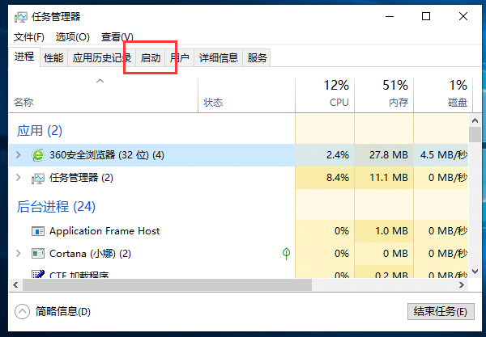Open the 详细信息 tab
Screen dimensions: 486x337
(x=219, y=58)
